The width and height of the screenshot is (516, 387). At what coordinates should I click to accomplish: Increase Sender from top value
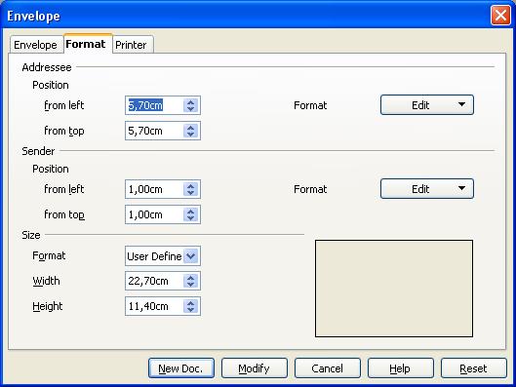coord(191,212)
